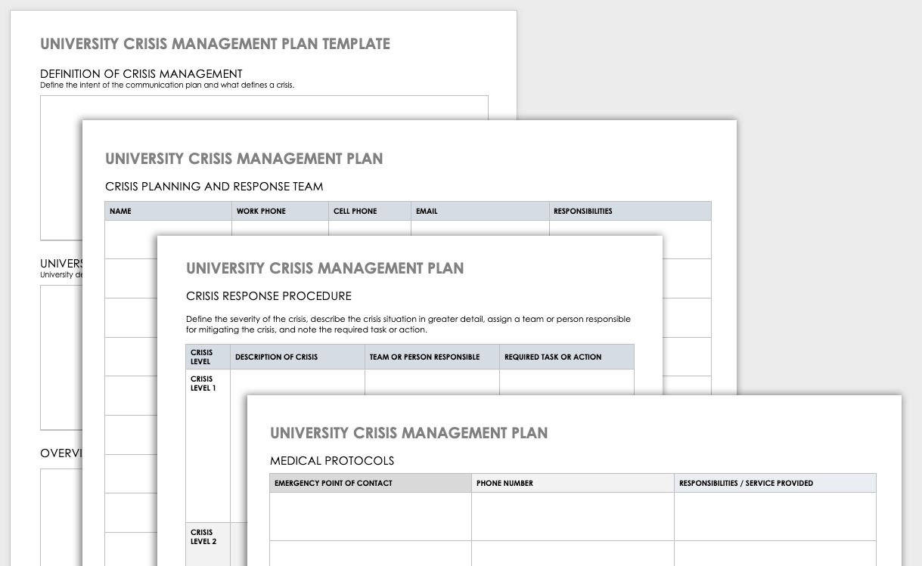
Task: Click the WORK PHONE column header
Action: 280,211
